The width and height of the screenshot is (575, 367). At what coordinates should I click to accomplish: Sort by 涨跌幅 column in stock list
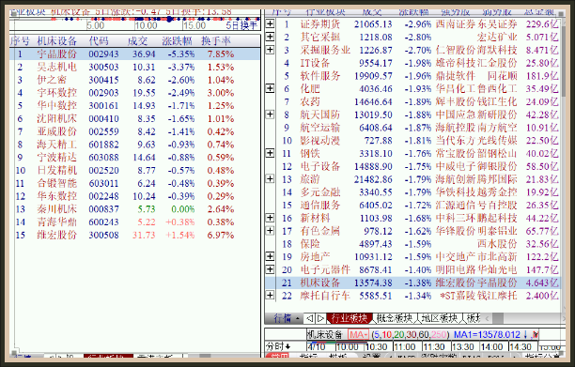click(178, 40)
